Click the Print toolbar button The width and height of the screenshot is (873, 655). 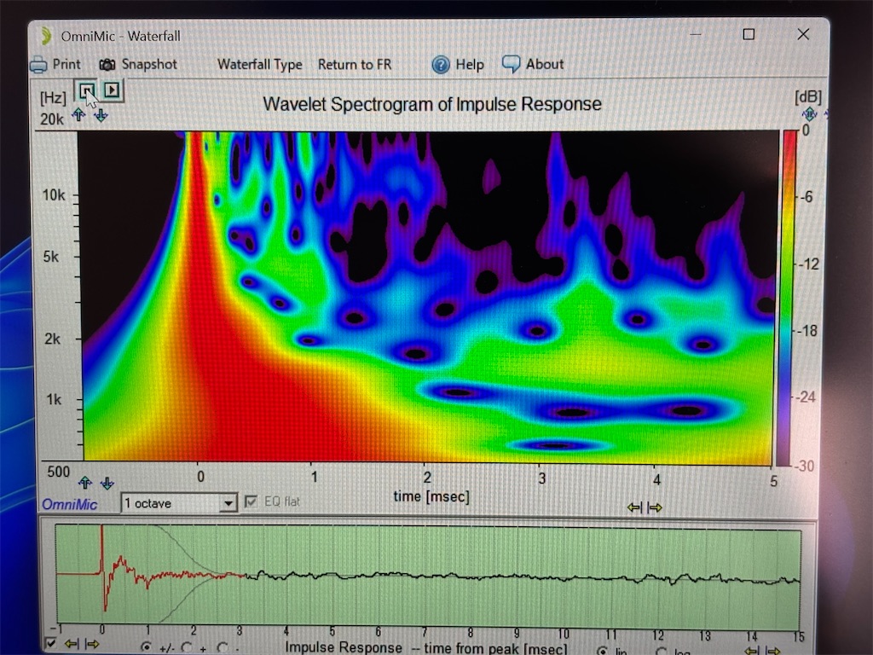55,65
